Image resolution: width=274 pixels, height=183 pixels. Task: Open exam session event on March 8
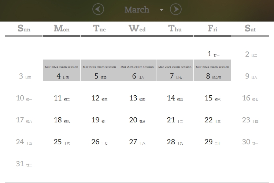212,67
